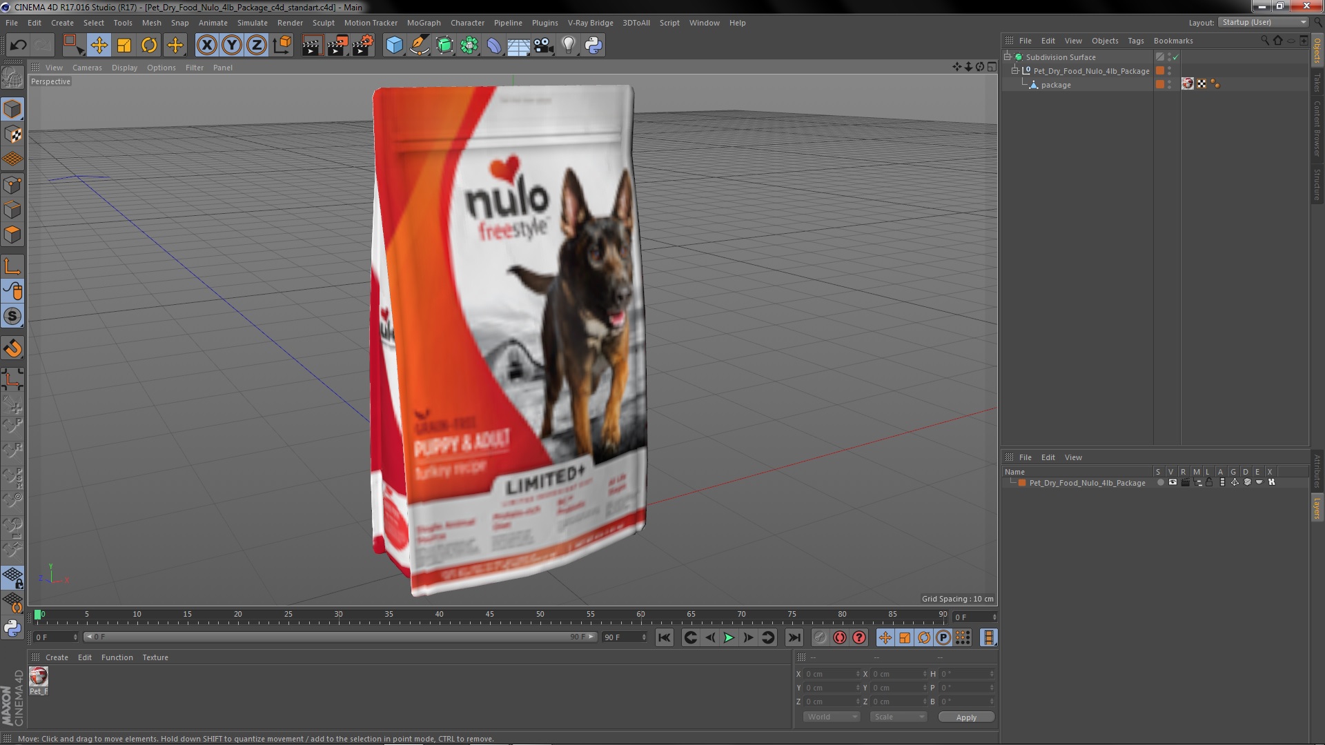Collapse the Pet_Dry_Food_Nulo_4lb_Package null node

click(x=1015, y=71)
